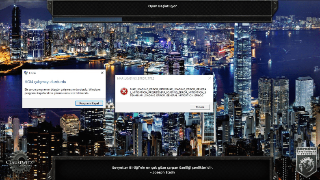
Task: Click the Clausewitz Engine logo
Action: point(19,162)
